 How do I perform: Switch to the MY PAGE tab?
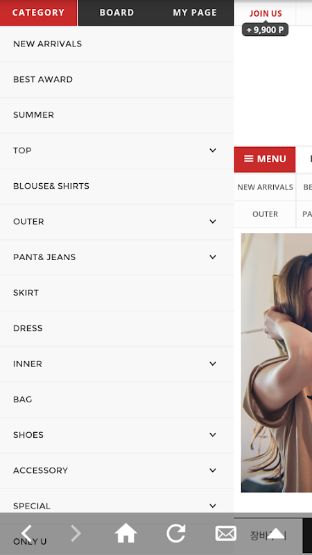tap(195, 12)
